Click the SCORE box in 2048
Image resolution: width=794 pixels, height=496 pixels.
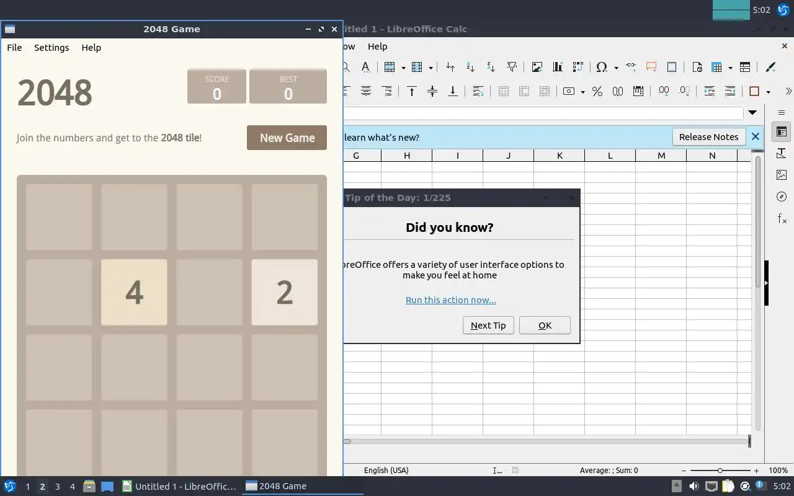point(216,86)
